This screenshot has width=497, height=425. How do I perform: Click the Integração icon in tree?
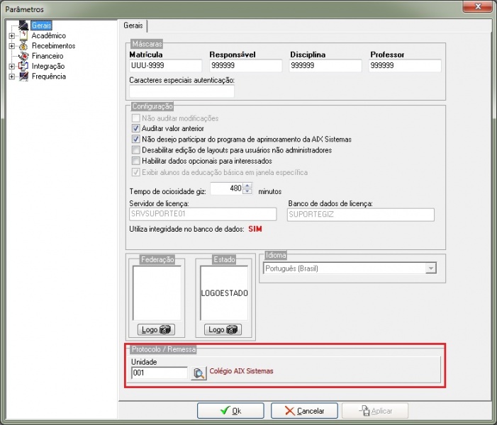tap(23, 66)
